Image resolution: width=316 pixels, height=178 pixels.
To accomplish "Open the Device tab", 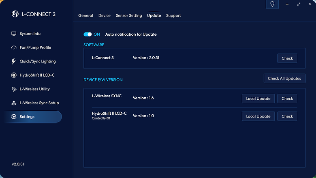I will tap(105, 15).
